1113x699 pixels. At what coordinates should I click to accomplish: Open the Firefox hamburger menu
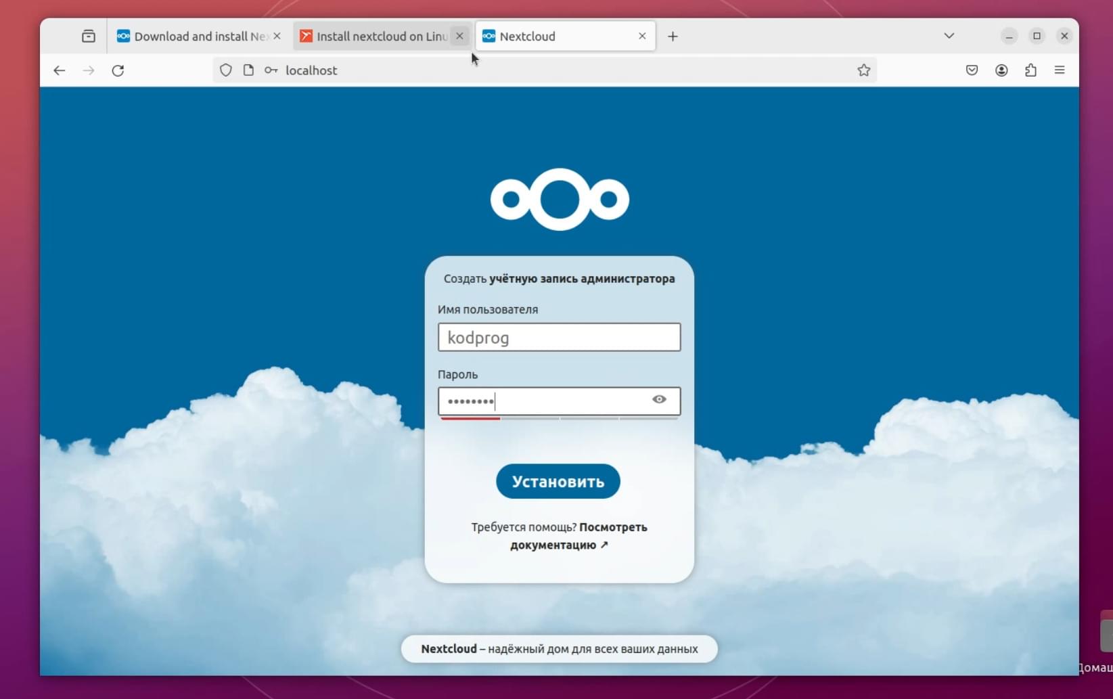pos(1060,70)
